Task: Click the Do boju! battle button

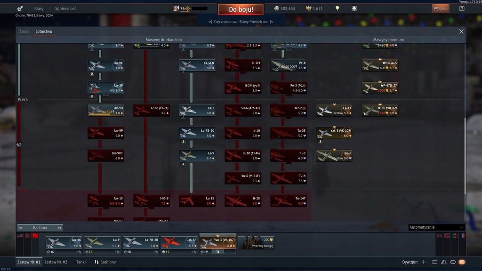Action: point(241,9)
